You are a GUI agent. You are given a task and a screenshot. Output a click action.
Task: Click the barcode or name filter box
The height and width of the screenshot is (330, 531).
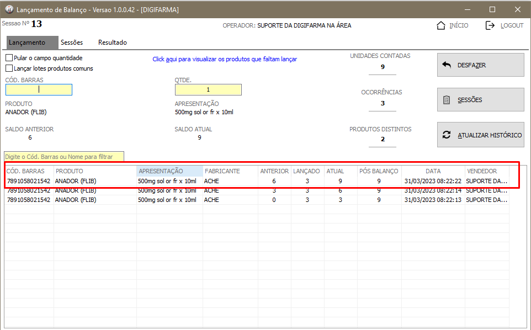64,157
